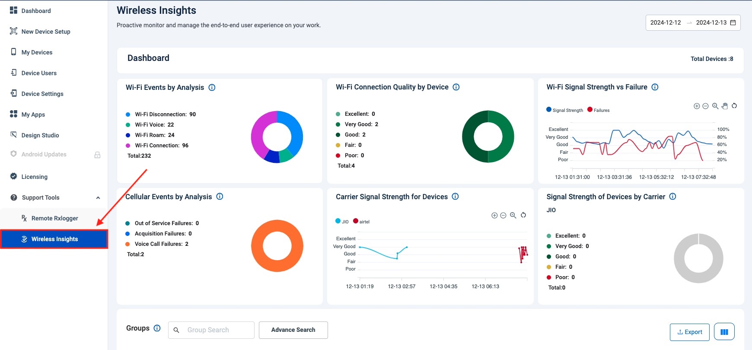Viewport: 752px width, 350px height.
Task: Open info icon for Wi-Fi Events by Analysis
Action: point(212,87)
